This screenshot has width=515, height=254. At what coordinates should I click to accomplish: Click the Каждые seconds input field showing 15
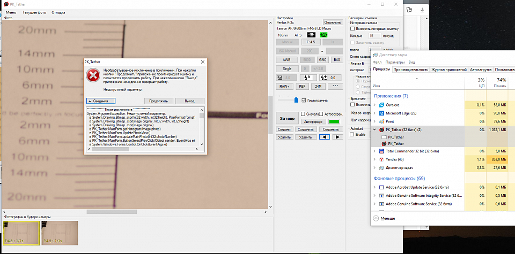coord(375,36)
